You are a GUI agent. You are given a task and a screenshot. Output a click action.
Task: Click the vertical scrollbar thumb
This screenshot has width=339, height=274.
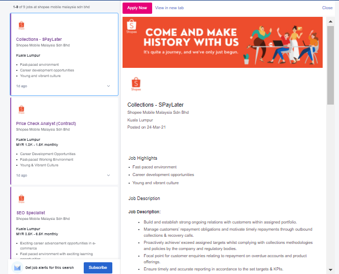click(330, 65)
